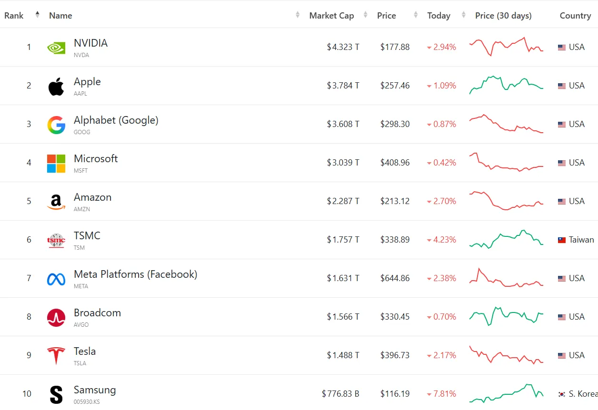The height and width of the screenshot is (410, 598).
Task: Click Broadcom's 30-day price chart
Action: (507, 316)
